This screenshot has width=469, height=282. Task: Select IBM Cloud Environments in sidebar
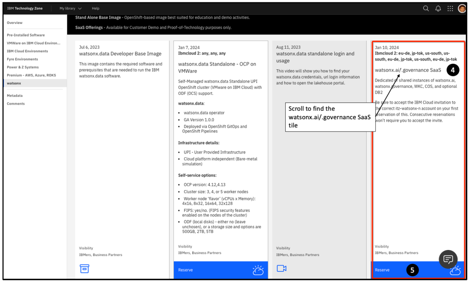point(27,51)
